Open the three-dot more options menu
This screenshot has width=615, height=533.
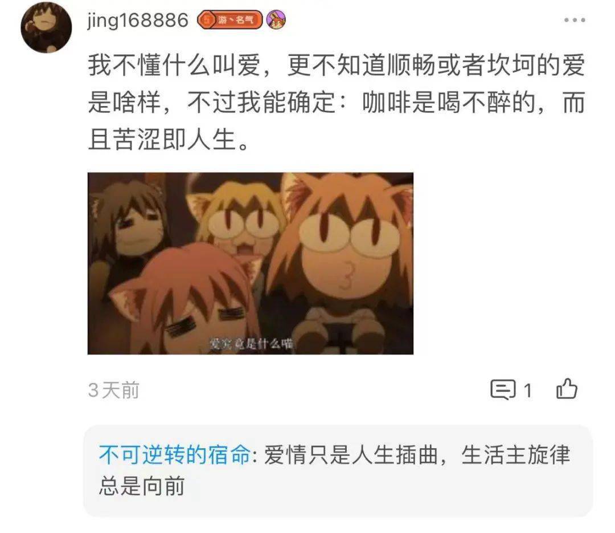pyautogui.click(x=575, y=20)
